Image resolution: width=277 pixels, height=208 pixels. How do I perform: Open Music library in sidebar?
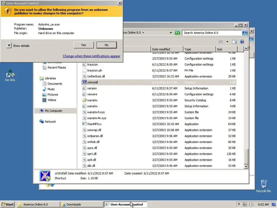point(49,89)
